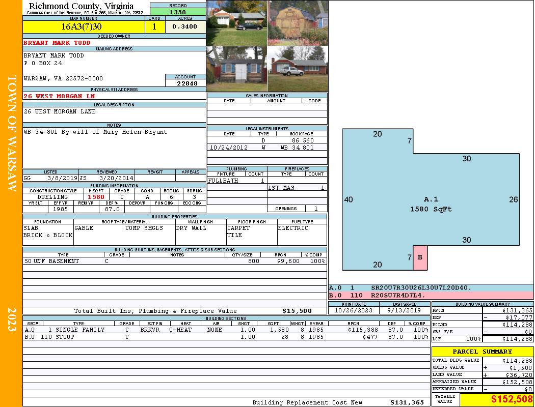Click summary RPCN $131,365
The image size is (535, 407).
(517, 310)
